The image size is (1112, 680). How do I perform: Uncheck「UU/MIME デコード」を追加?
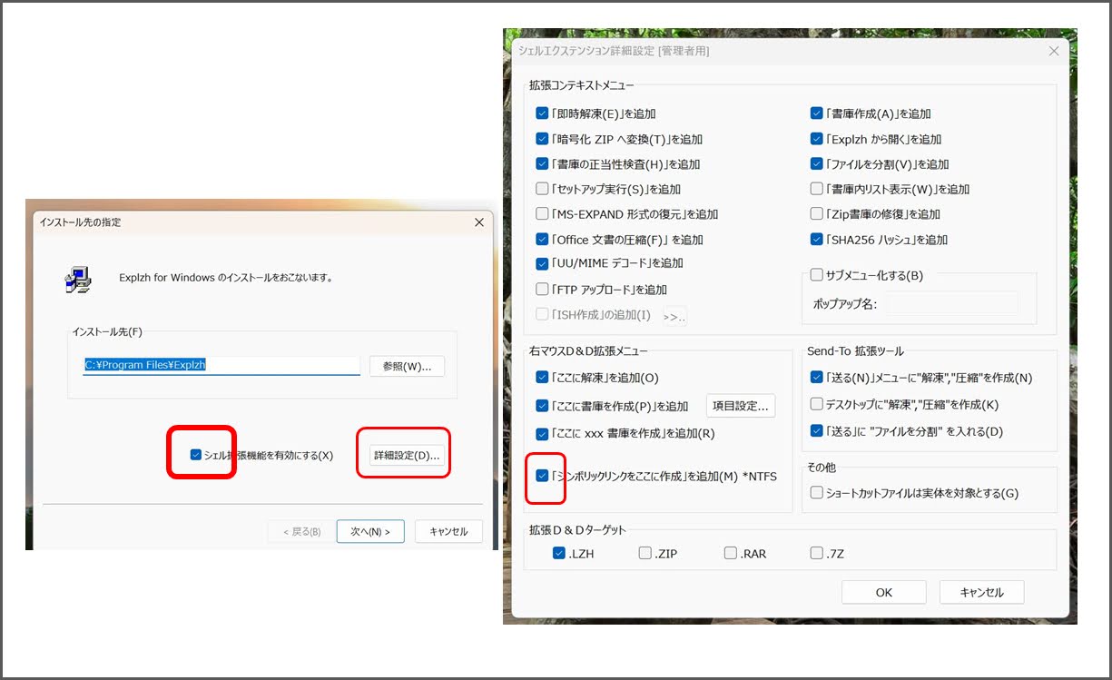coord(543,263)
